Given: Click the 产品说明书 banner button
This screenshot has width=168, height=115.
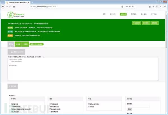Looking at the screenshot, I should [x=137, y=23].
